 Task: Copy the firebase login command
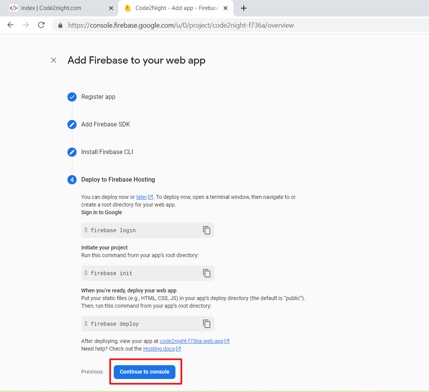point(206,230)
